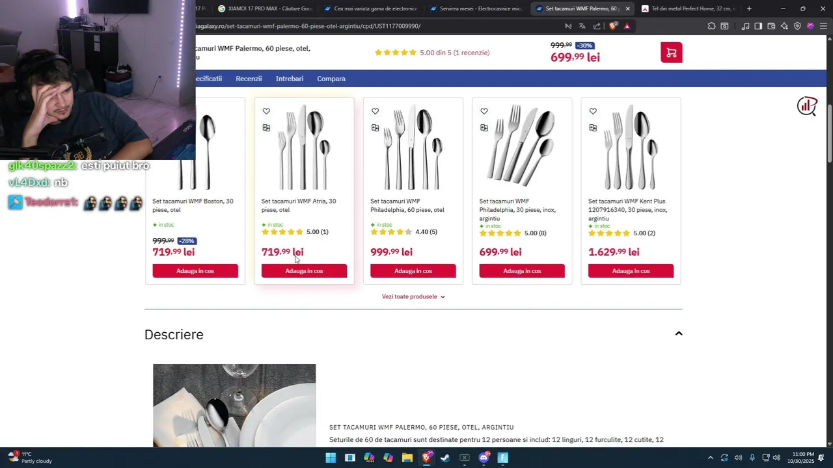Open the Tel din metal Perfect Home tab
833x468 pixels.
click(691, 8)
